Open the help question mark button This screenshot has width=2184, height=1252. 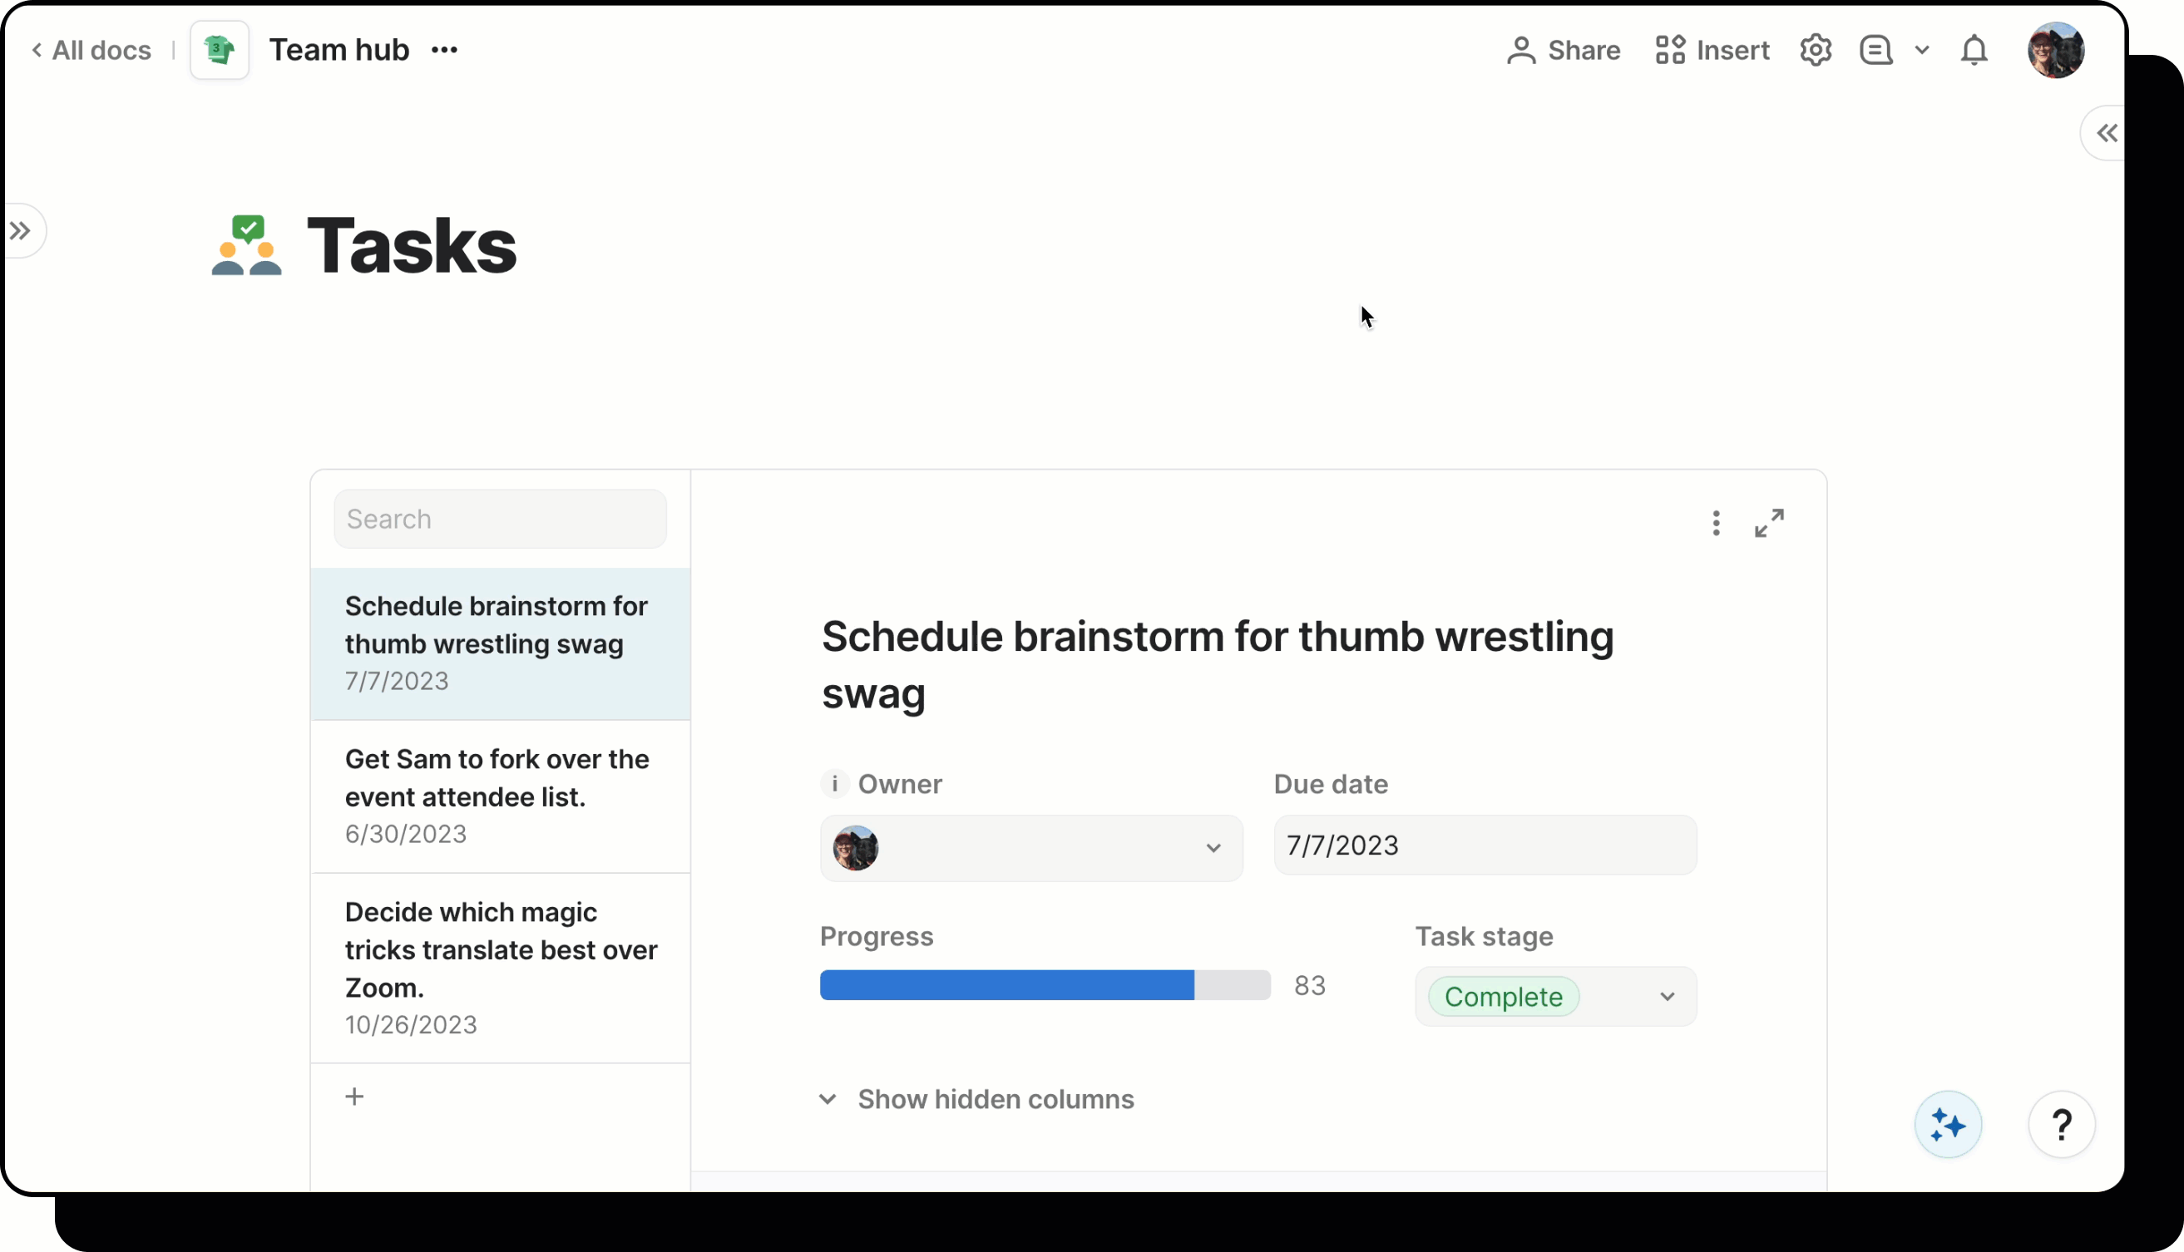[2061, 1124]
